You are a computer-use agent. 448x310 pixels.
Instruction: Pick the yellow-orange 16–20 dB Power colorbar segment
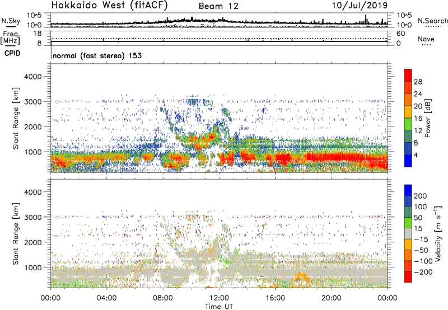click(x=408, y=112)
